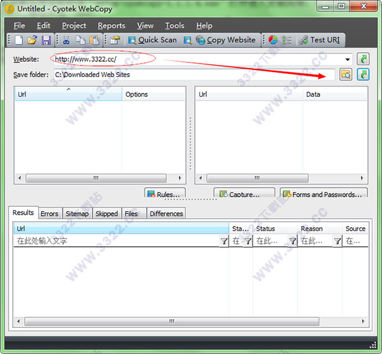Click the rules list horizontal scrollbar thumb
Screen dimensions: 382x354
(x=96, y=178)
